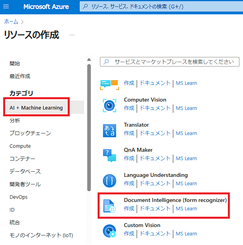Select the 開始 menu item
This screenshot has width=243, height=245.
click(15, 64)
